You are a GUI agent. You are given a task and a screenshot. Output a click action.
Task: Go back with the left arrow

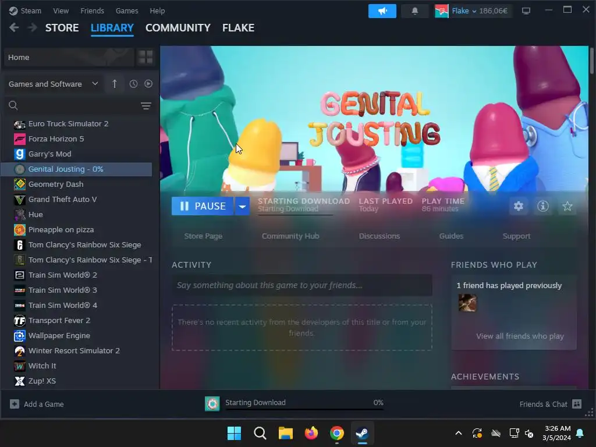click(14, 28)
